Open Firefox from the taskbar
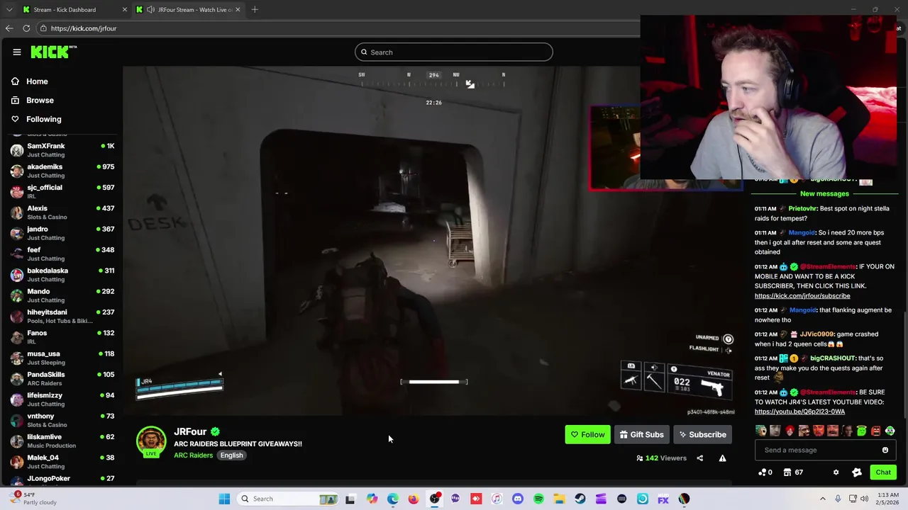The height and width of the screenshot is (510, 908). click(414, 499)
